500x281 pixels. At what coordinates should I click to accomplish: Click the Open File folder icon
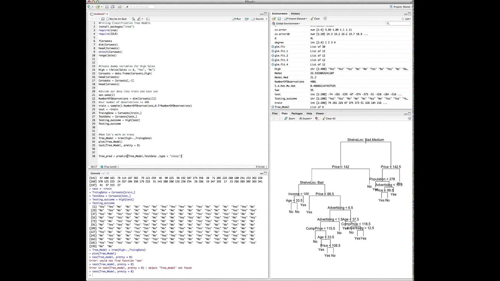pyautogui.click(x=97, y=7)
